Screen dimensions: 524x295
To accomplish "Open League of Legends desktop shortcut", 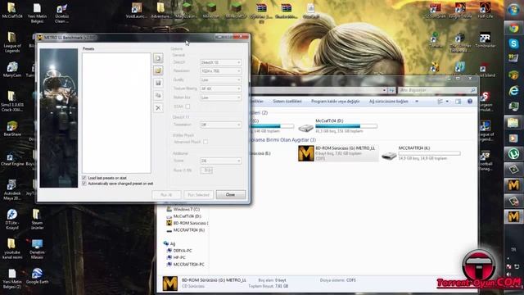I will [x=12, y=42].
